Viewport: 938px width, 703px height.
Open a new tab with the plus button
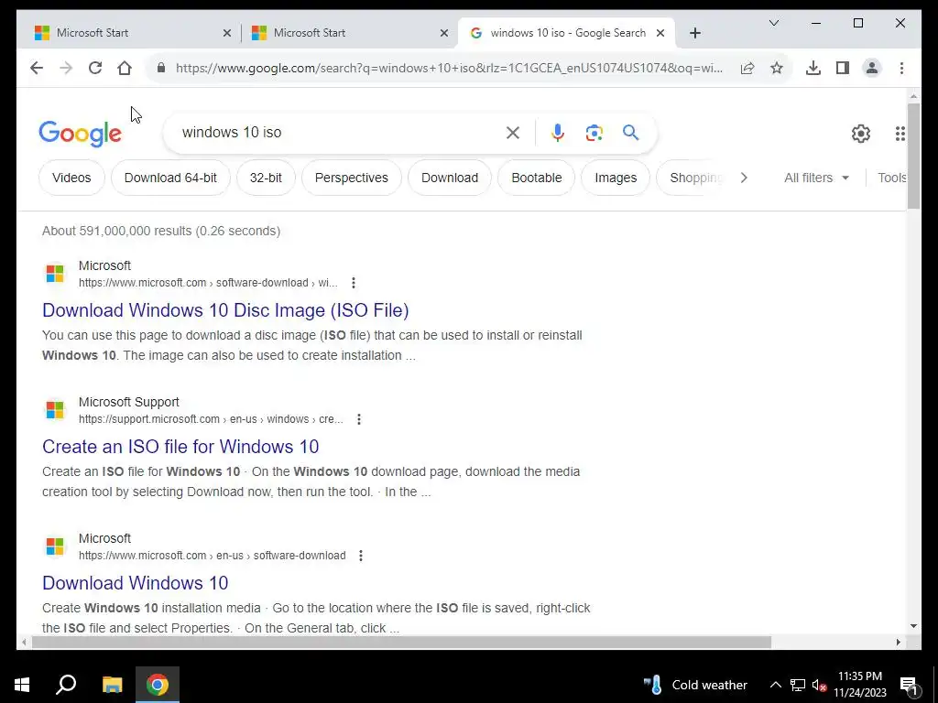694,34
